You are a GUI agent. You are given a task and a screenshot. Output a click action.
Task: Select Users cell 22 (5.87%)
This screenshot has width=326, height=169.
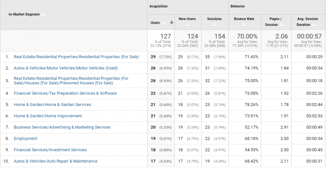[161, 93]
